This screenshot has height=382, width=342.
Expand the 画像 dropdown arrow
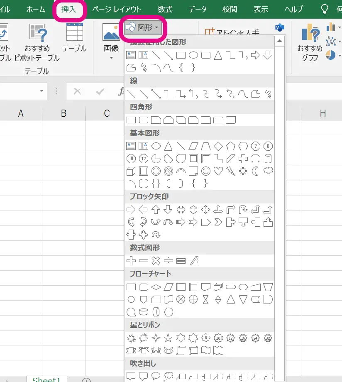[111, 58]
